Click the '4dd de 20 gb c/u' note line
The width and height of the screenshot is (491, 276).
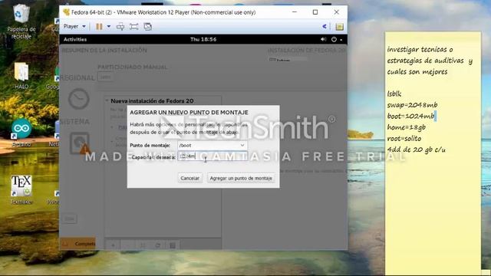pos(416,149)
